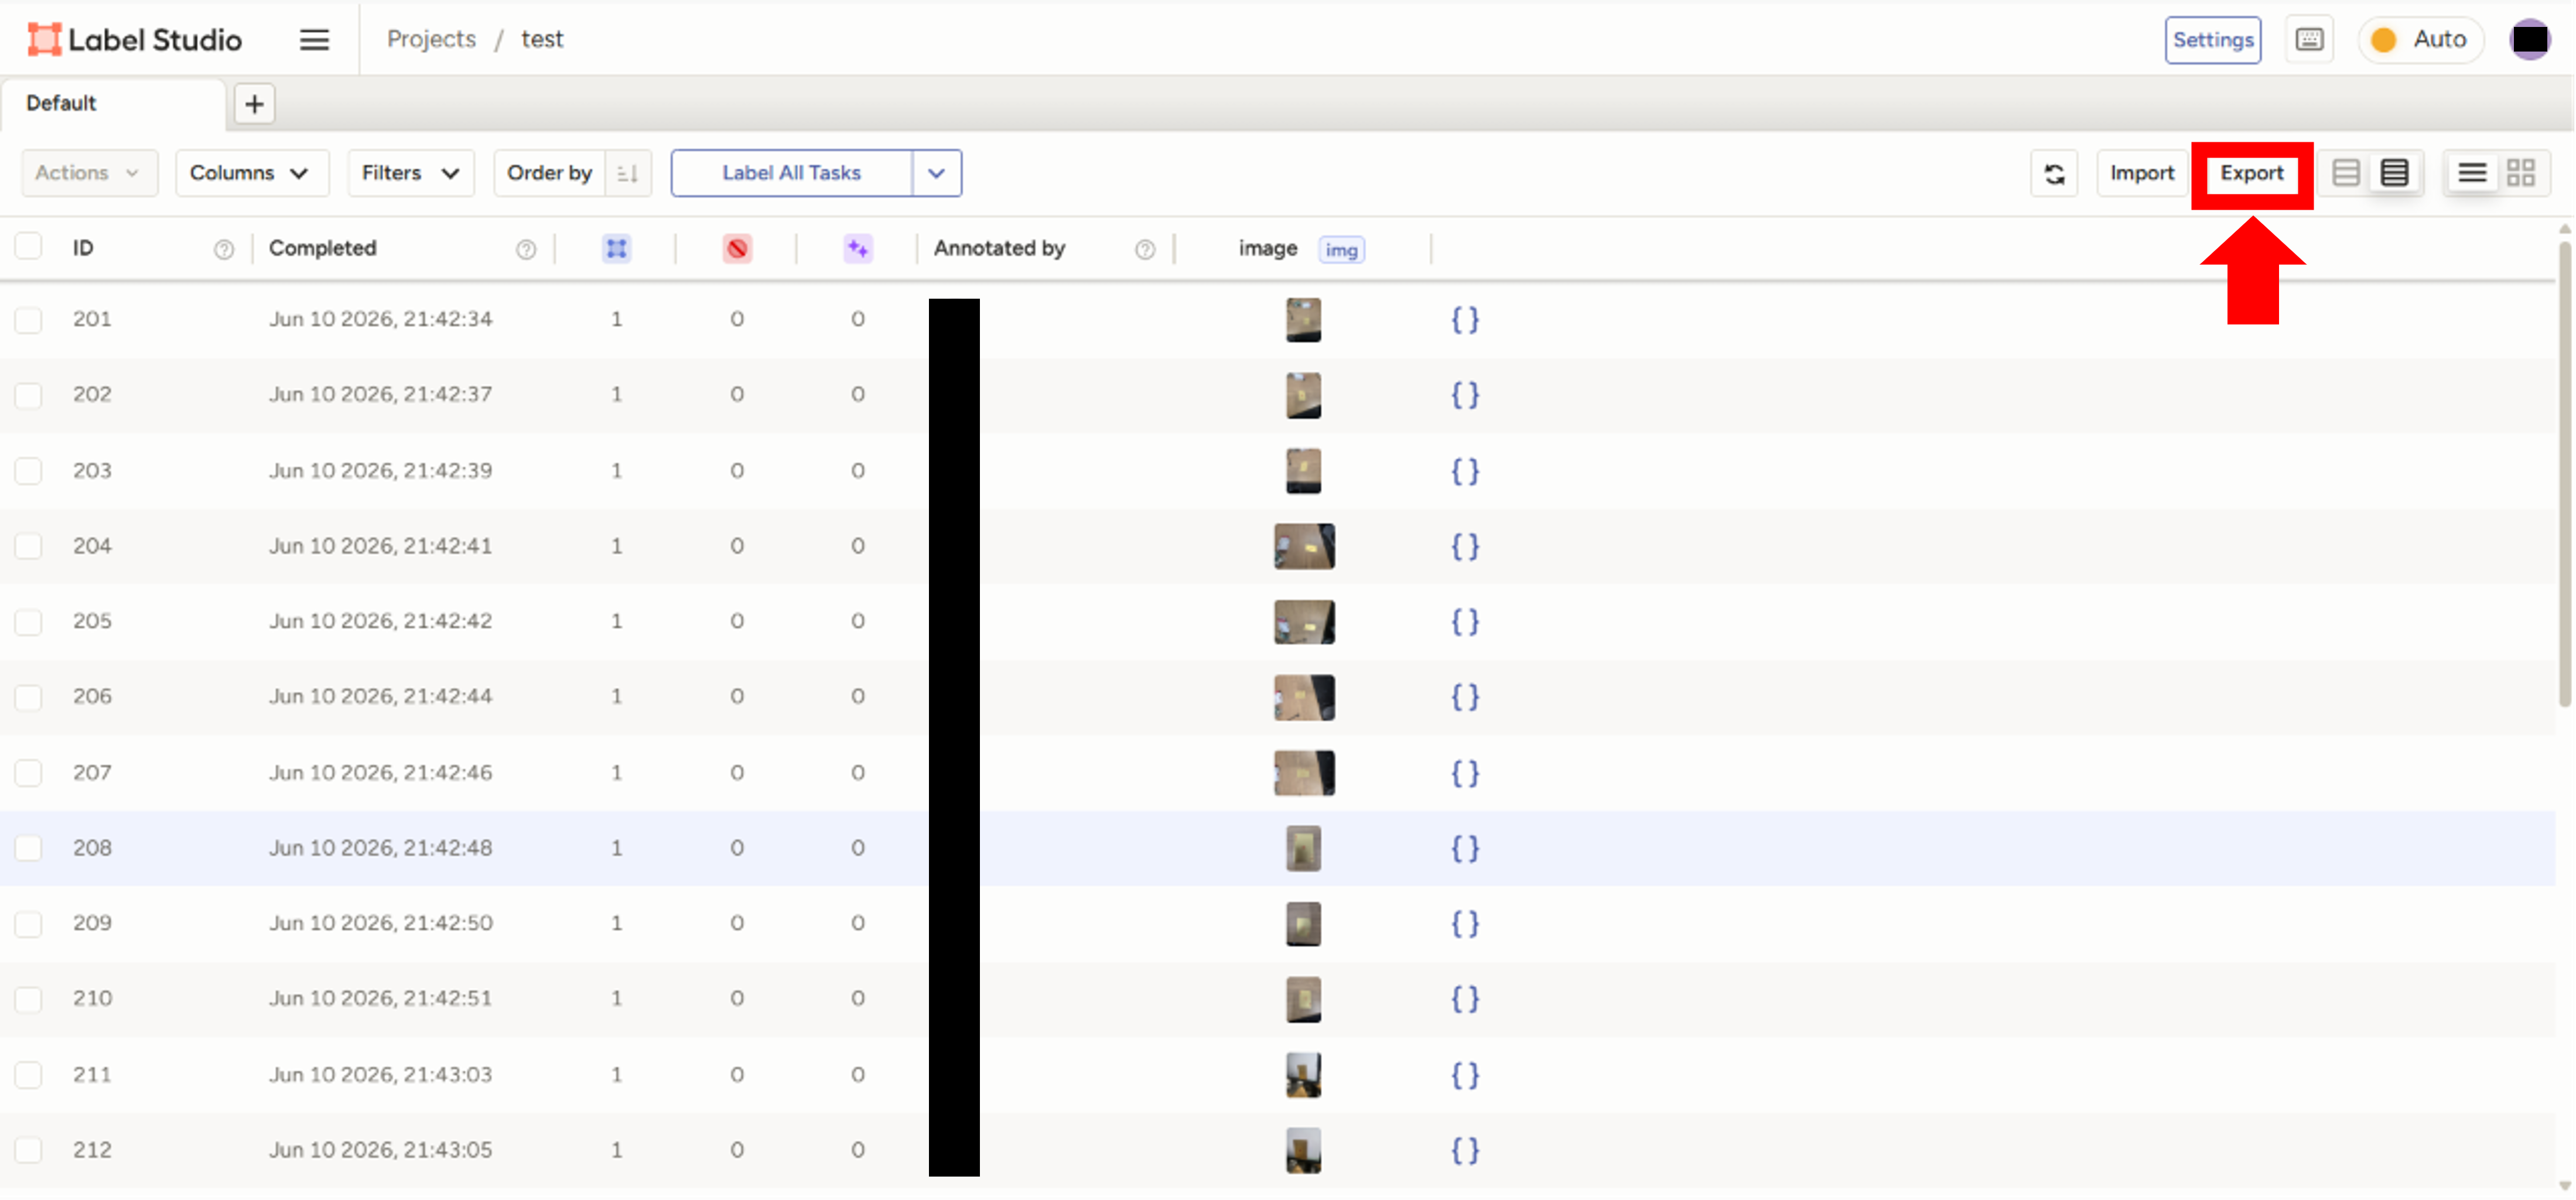
Task: Select the checkbox for task 203
Action: click(28, 471)
